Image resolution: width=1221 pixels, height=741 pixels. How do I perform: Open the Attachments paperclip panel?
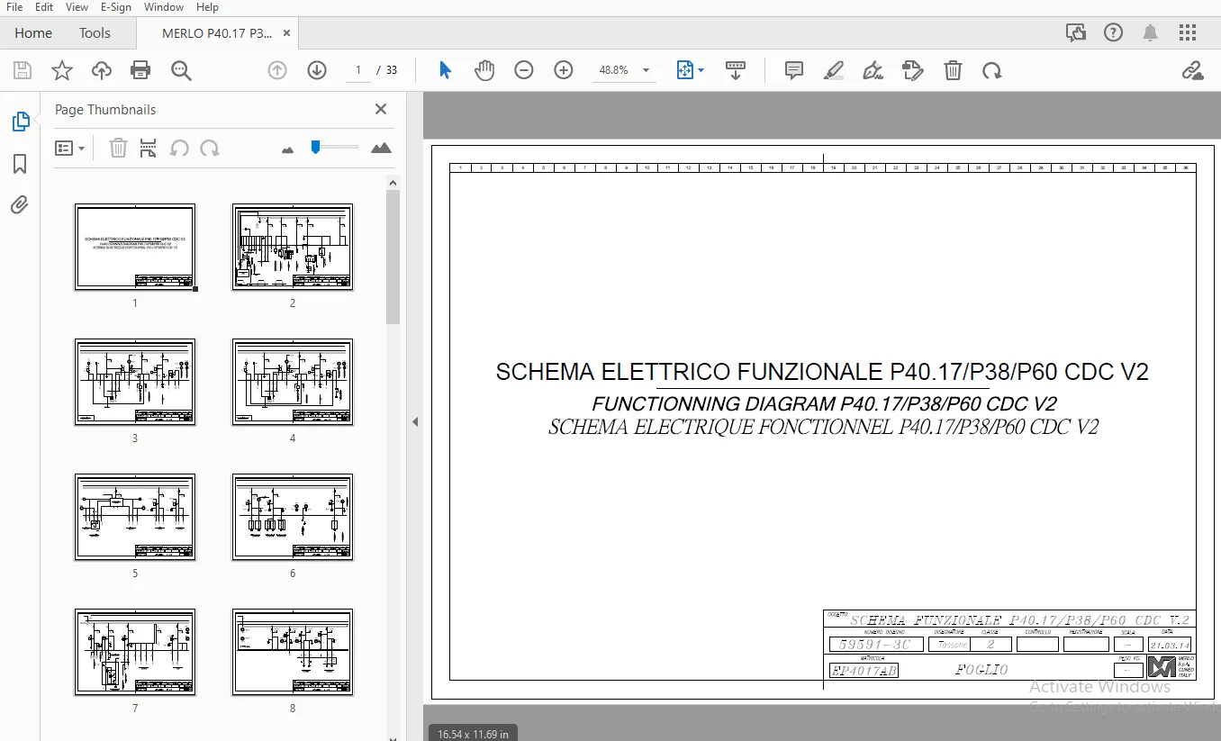click(x=20, y=205)
